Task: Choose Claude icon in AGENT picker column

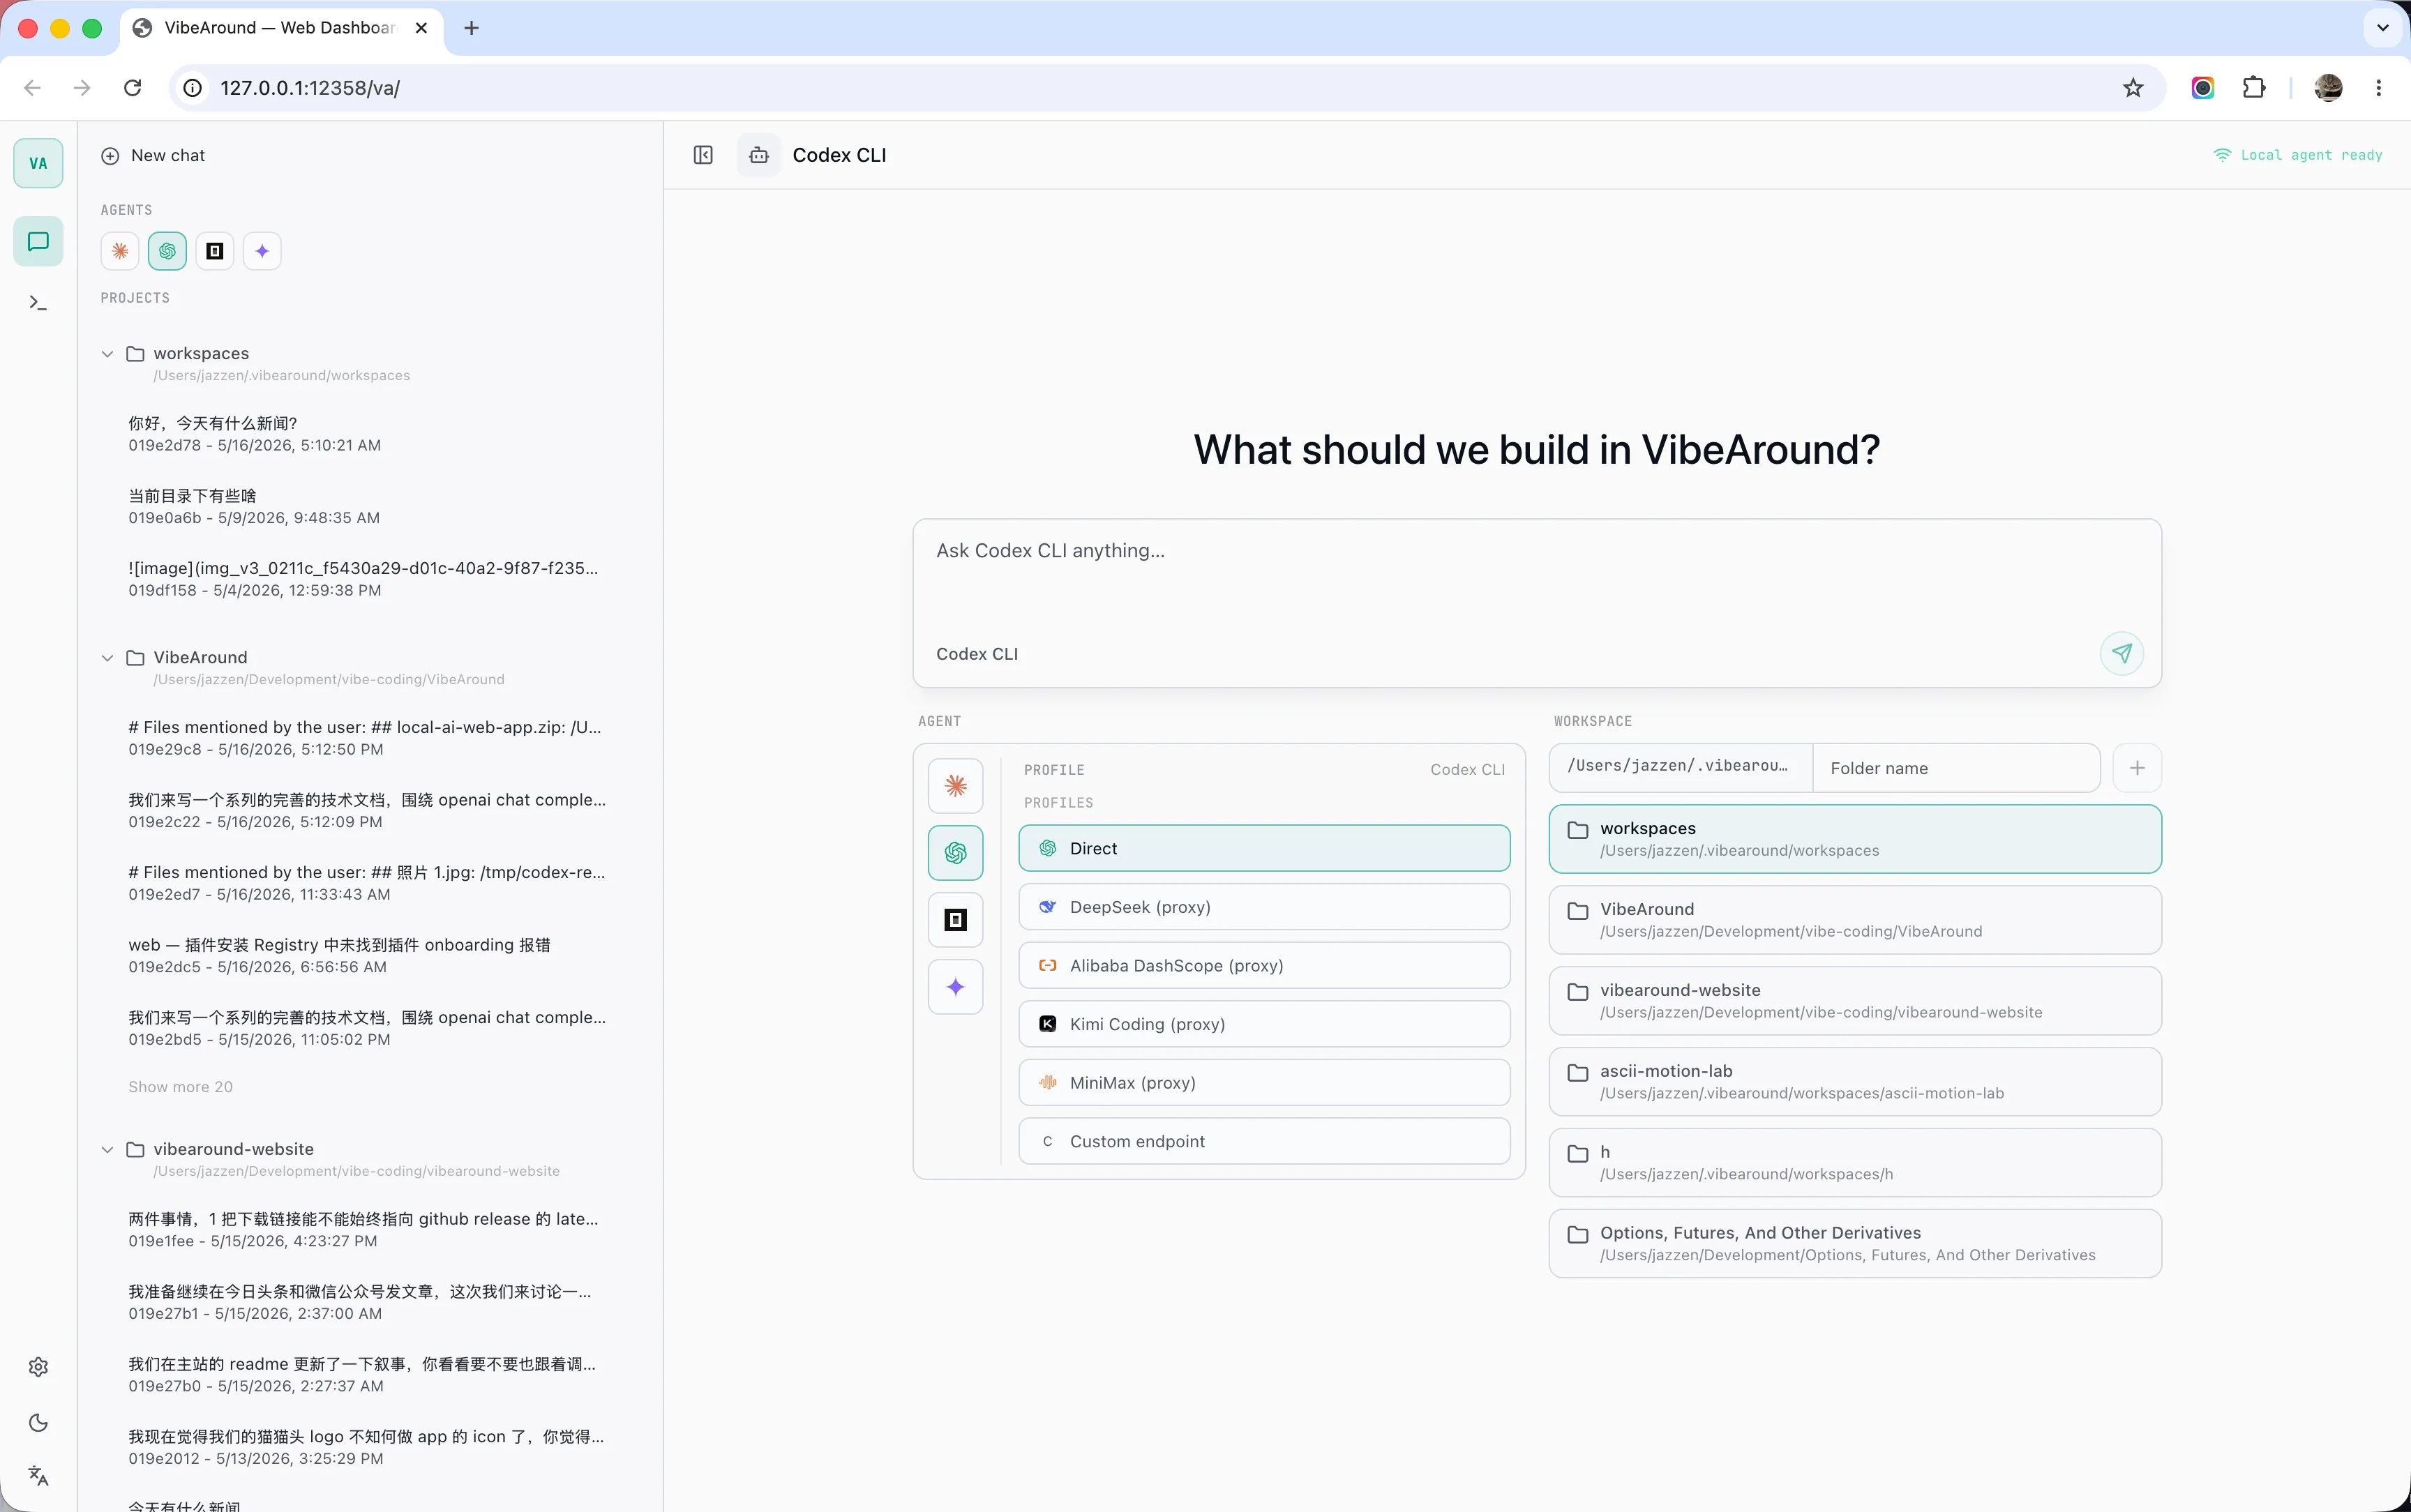Action: point(955,786)
